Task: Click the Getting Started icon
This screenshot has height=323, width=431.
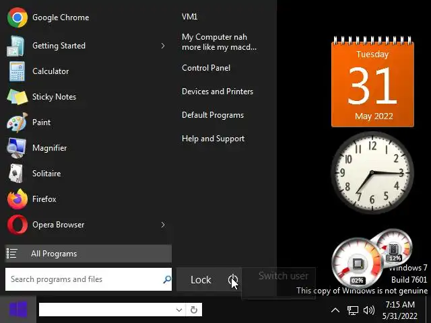Action: tap(15, 46)
